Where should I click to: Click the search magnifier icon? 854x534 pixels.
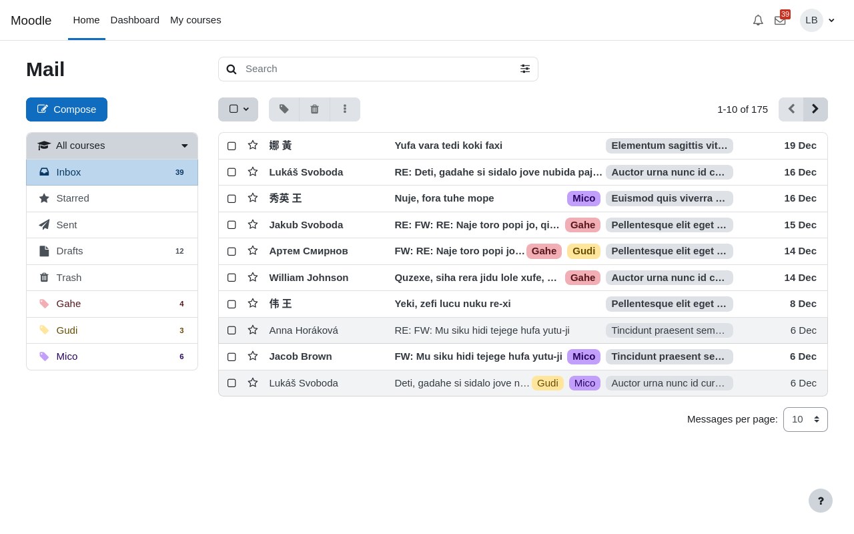pyautogui.click(x=232, y=69)
